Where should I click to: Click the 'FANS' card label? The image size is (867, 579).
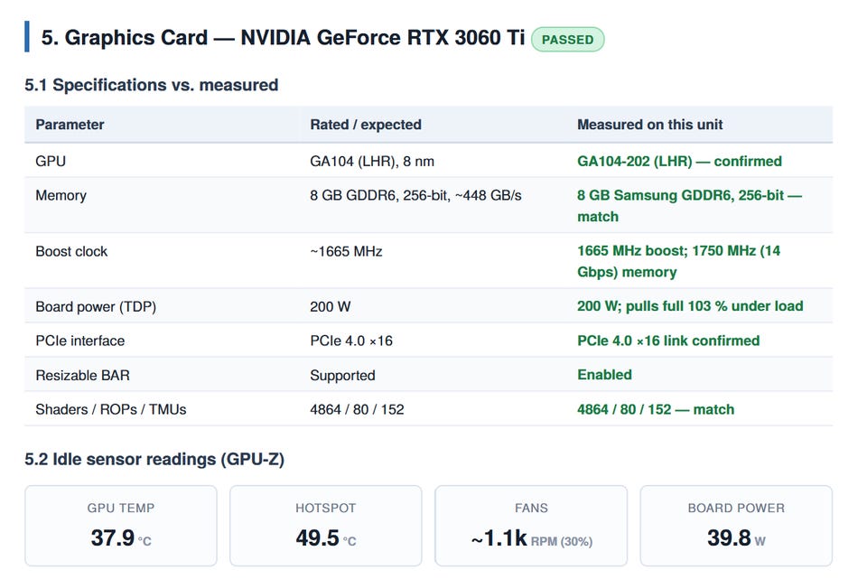[x=531, y=508]
